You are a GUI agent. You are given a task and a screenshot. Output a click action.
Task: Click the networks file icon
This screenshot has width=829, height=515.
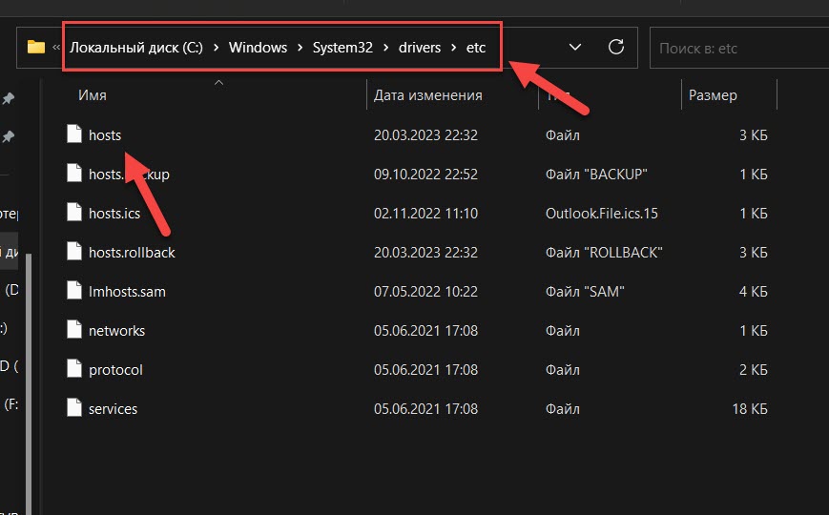(x=74, y=329)
